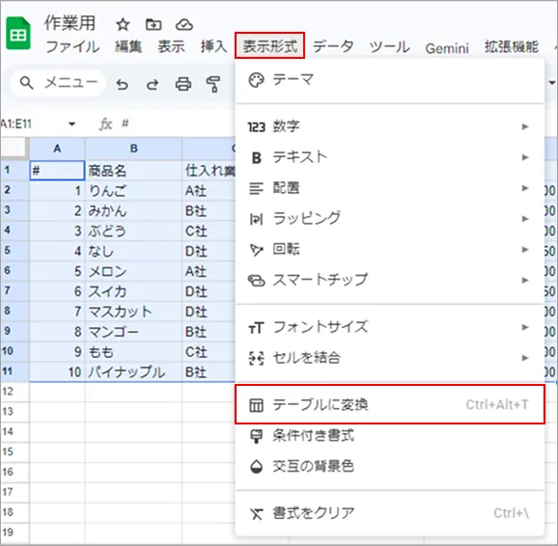Screen dimensions: 558x546
Task: Click the print icon
Action: tap(183, 84)
